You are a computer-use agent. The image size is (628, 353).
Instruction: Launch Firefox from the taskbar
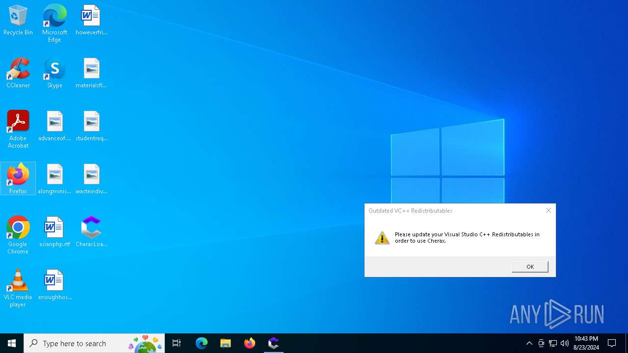pyautogui.click(x=250, y=343)
